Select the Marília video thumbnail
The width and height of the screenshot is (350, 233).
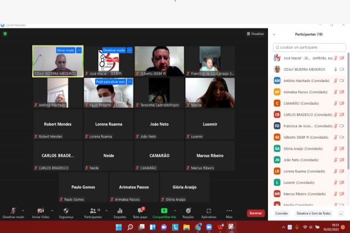point(210,93)
